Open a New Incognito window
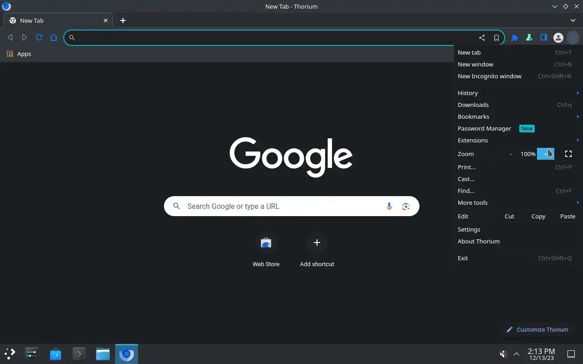The width and height of the screenshot is (583, 364). pos(518,76)
